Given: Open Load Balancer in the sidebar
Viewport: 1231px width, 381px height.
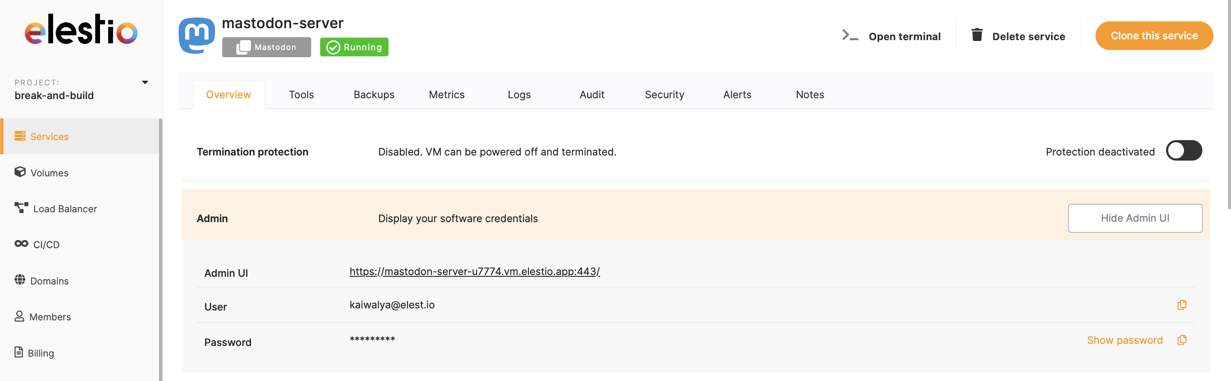Looking at the screenshot, I should pos(65,208).
